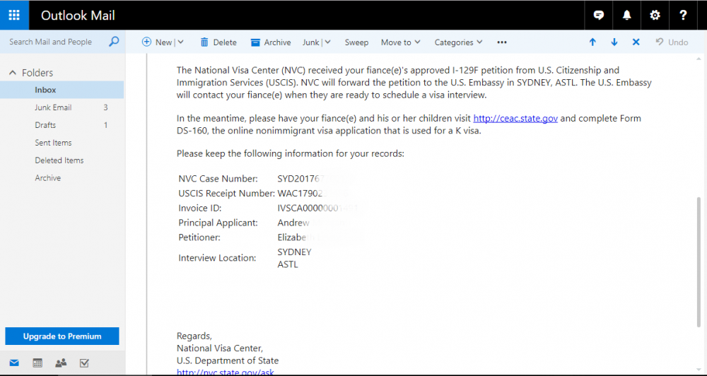Open the ceac.state.gov link
Viewport: 707px width, 376px height.
(x=515, y=119)
